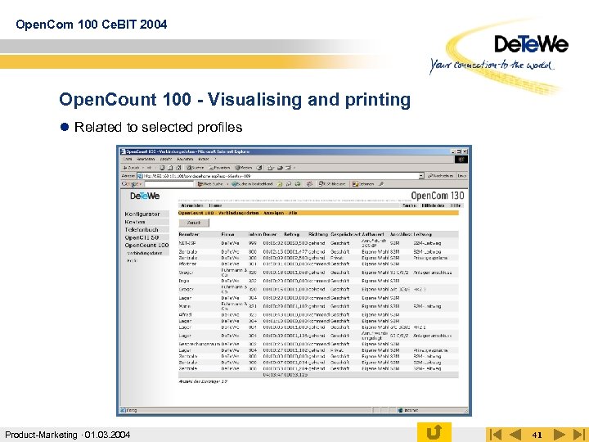
Task: Click the Google logo on Google toolbar
Action: pos(130,184)
